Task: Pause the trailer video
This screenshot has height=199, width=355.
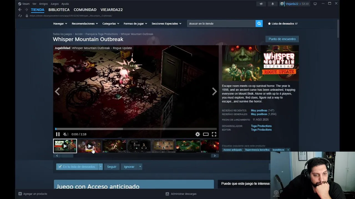Action: tap(58, 134)
